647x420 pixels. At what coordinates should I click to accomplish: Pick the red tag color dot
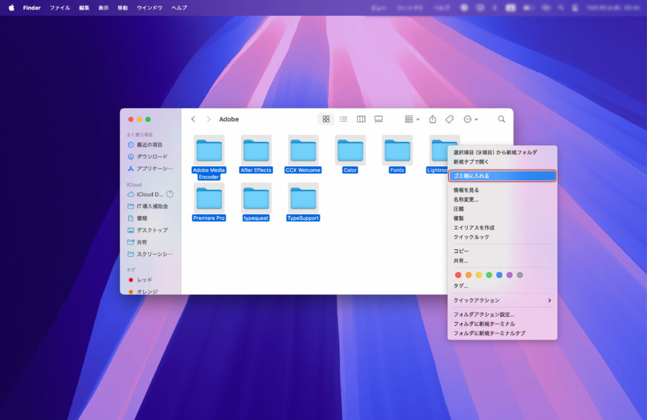coord(458,275)
